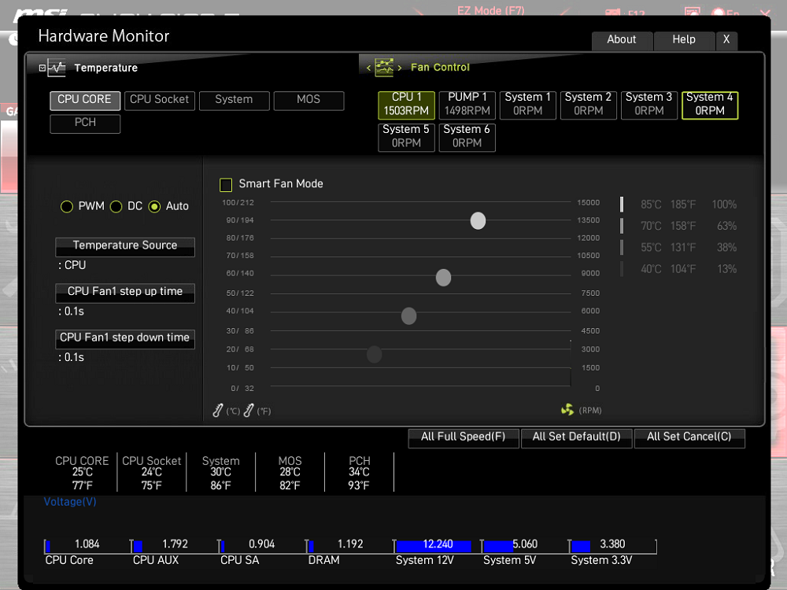Click the CPU Core 1.084 voltage reading
787x590 pixels.
pos(87,544)
